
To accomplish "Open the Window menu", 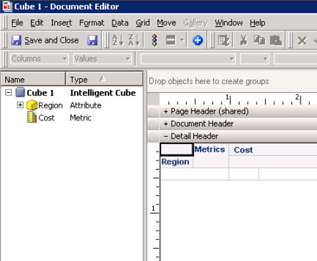I will (229, 23).
